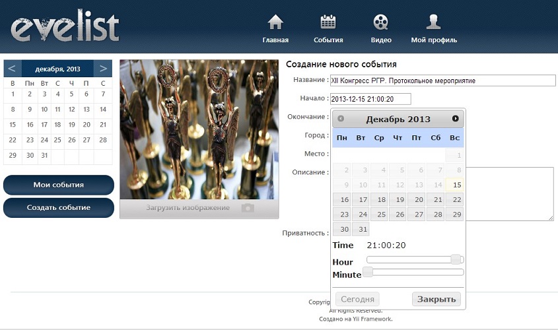558x330 pixels.
Task: Click day 28 in sidebar December calendar
Action: [103, 140]
